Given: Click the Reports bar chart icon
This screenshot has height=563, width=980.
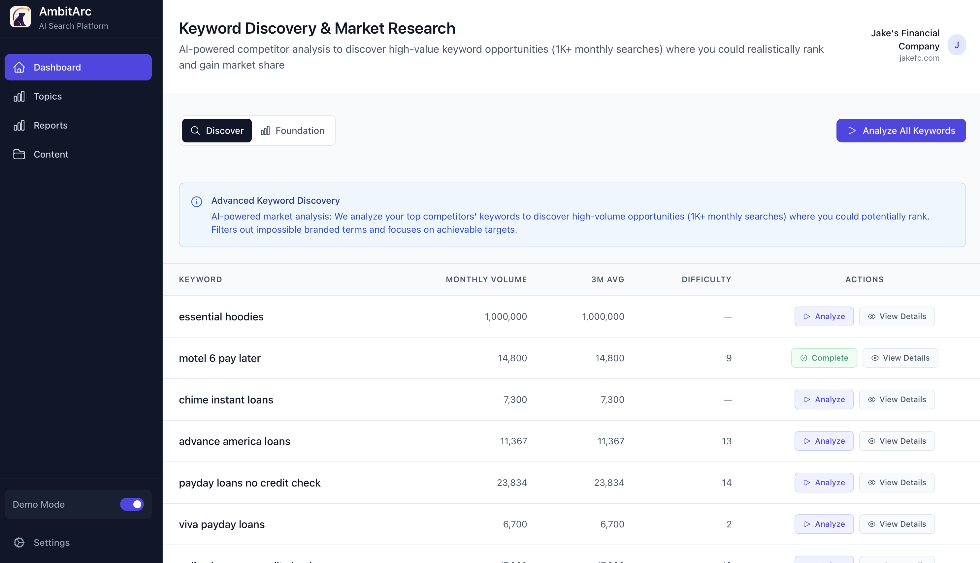Looking at the screenshot, I should coord(19,125).
